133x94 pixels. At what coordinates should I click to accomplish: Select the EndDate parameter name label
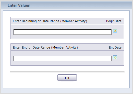click(x=115, y=48)
